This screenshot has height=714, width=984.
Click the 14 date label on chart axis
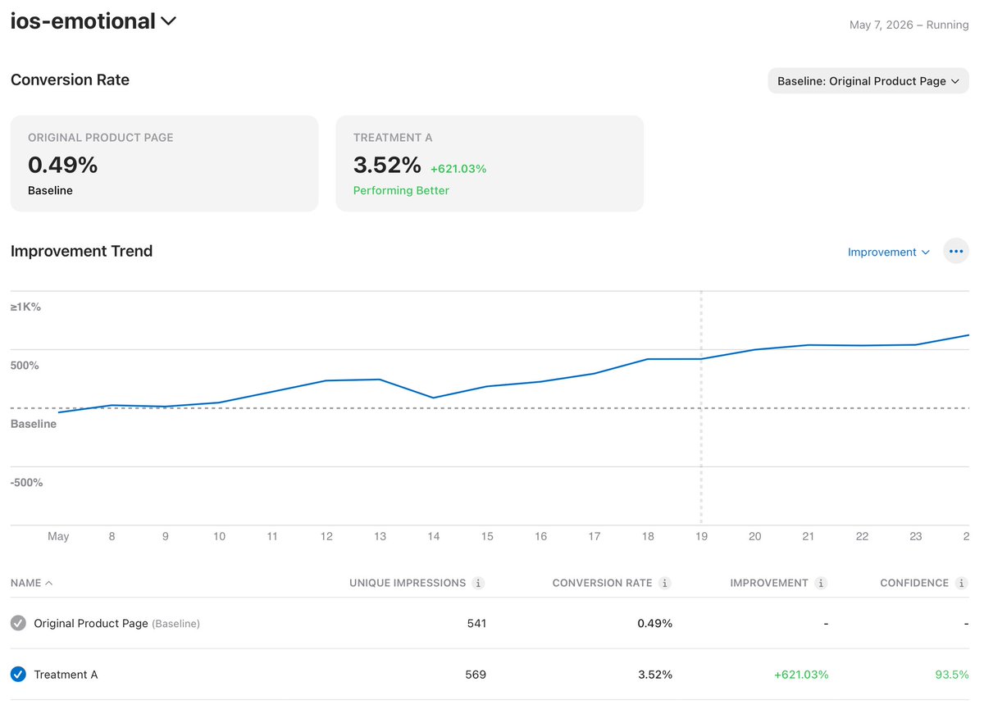[433, 536]
